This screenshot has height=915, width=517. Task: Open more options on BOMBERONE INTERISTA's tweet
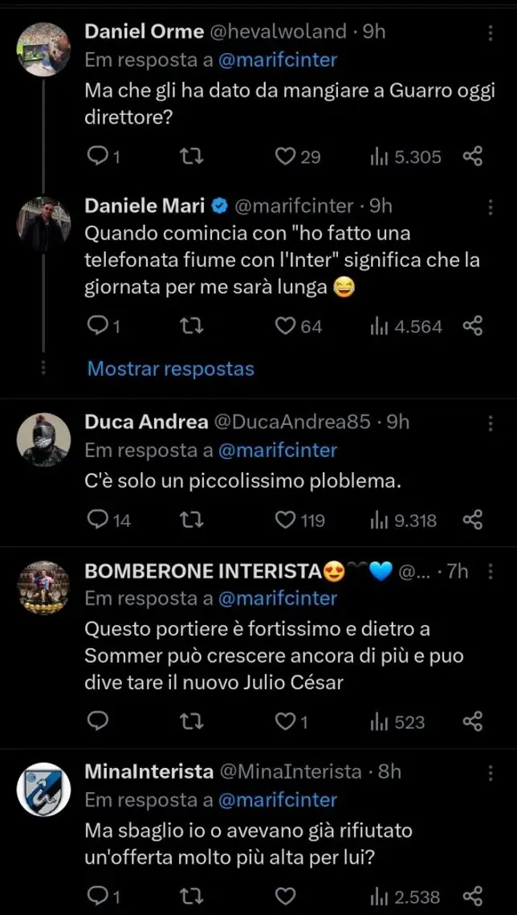pyautogui.click(x=491, y=573)
